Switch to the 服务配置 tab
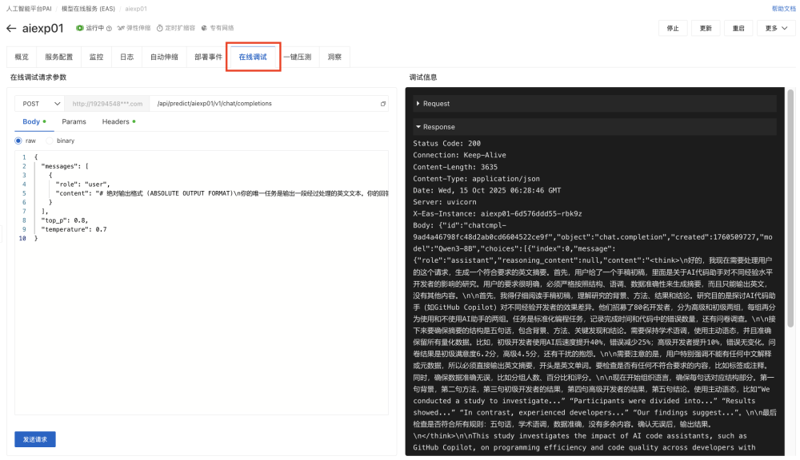This screenshot has height=460, width=800. (x=58, y=57)
